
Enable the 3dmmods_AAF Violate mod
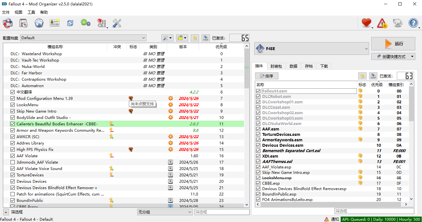tap(12, 162)
